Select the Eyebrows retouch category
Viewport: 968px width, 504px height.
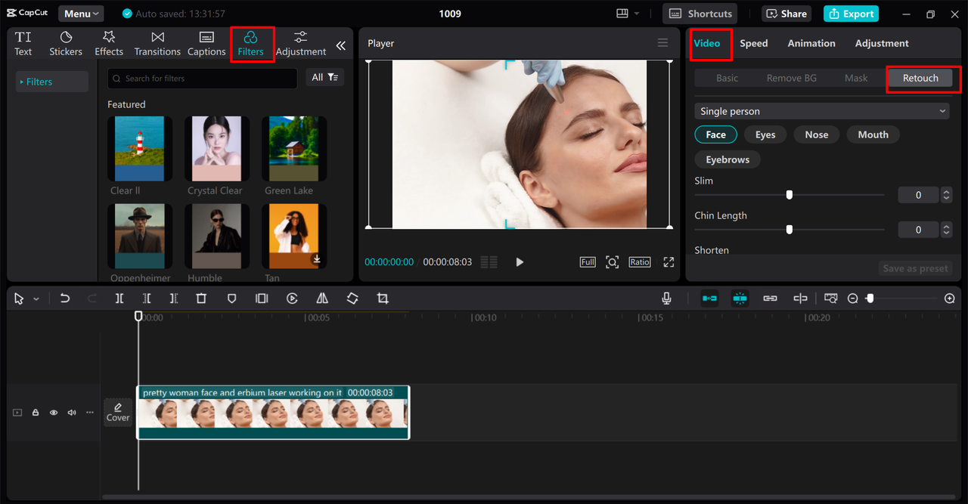[728, 159]
